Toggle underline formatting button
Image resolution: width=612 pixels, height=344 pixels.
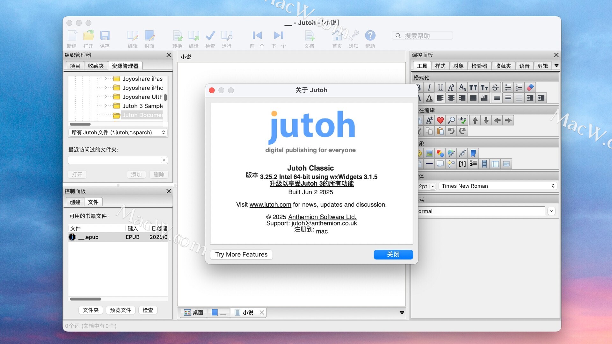[x=440, y=88]
